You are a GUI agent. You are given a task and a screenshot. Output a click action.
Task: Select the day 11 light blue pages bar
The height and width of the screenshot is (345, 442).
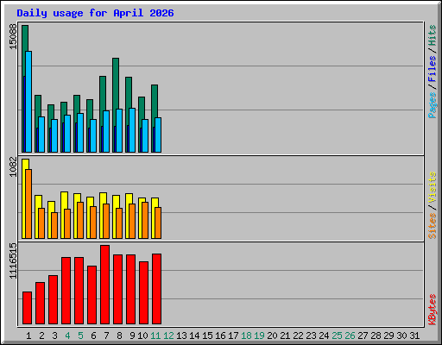158,135
